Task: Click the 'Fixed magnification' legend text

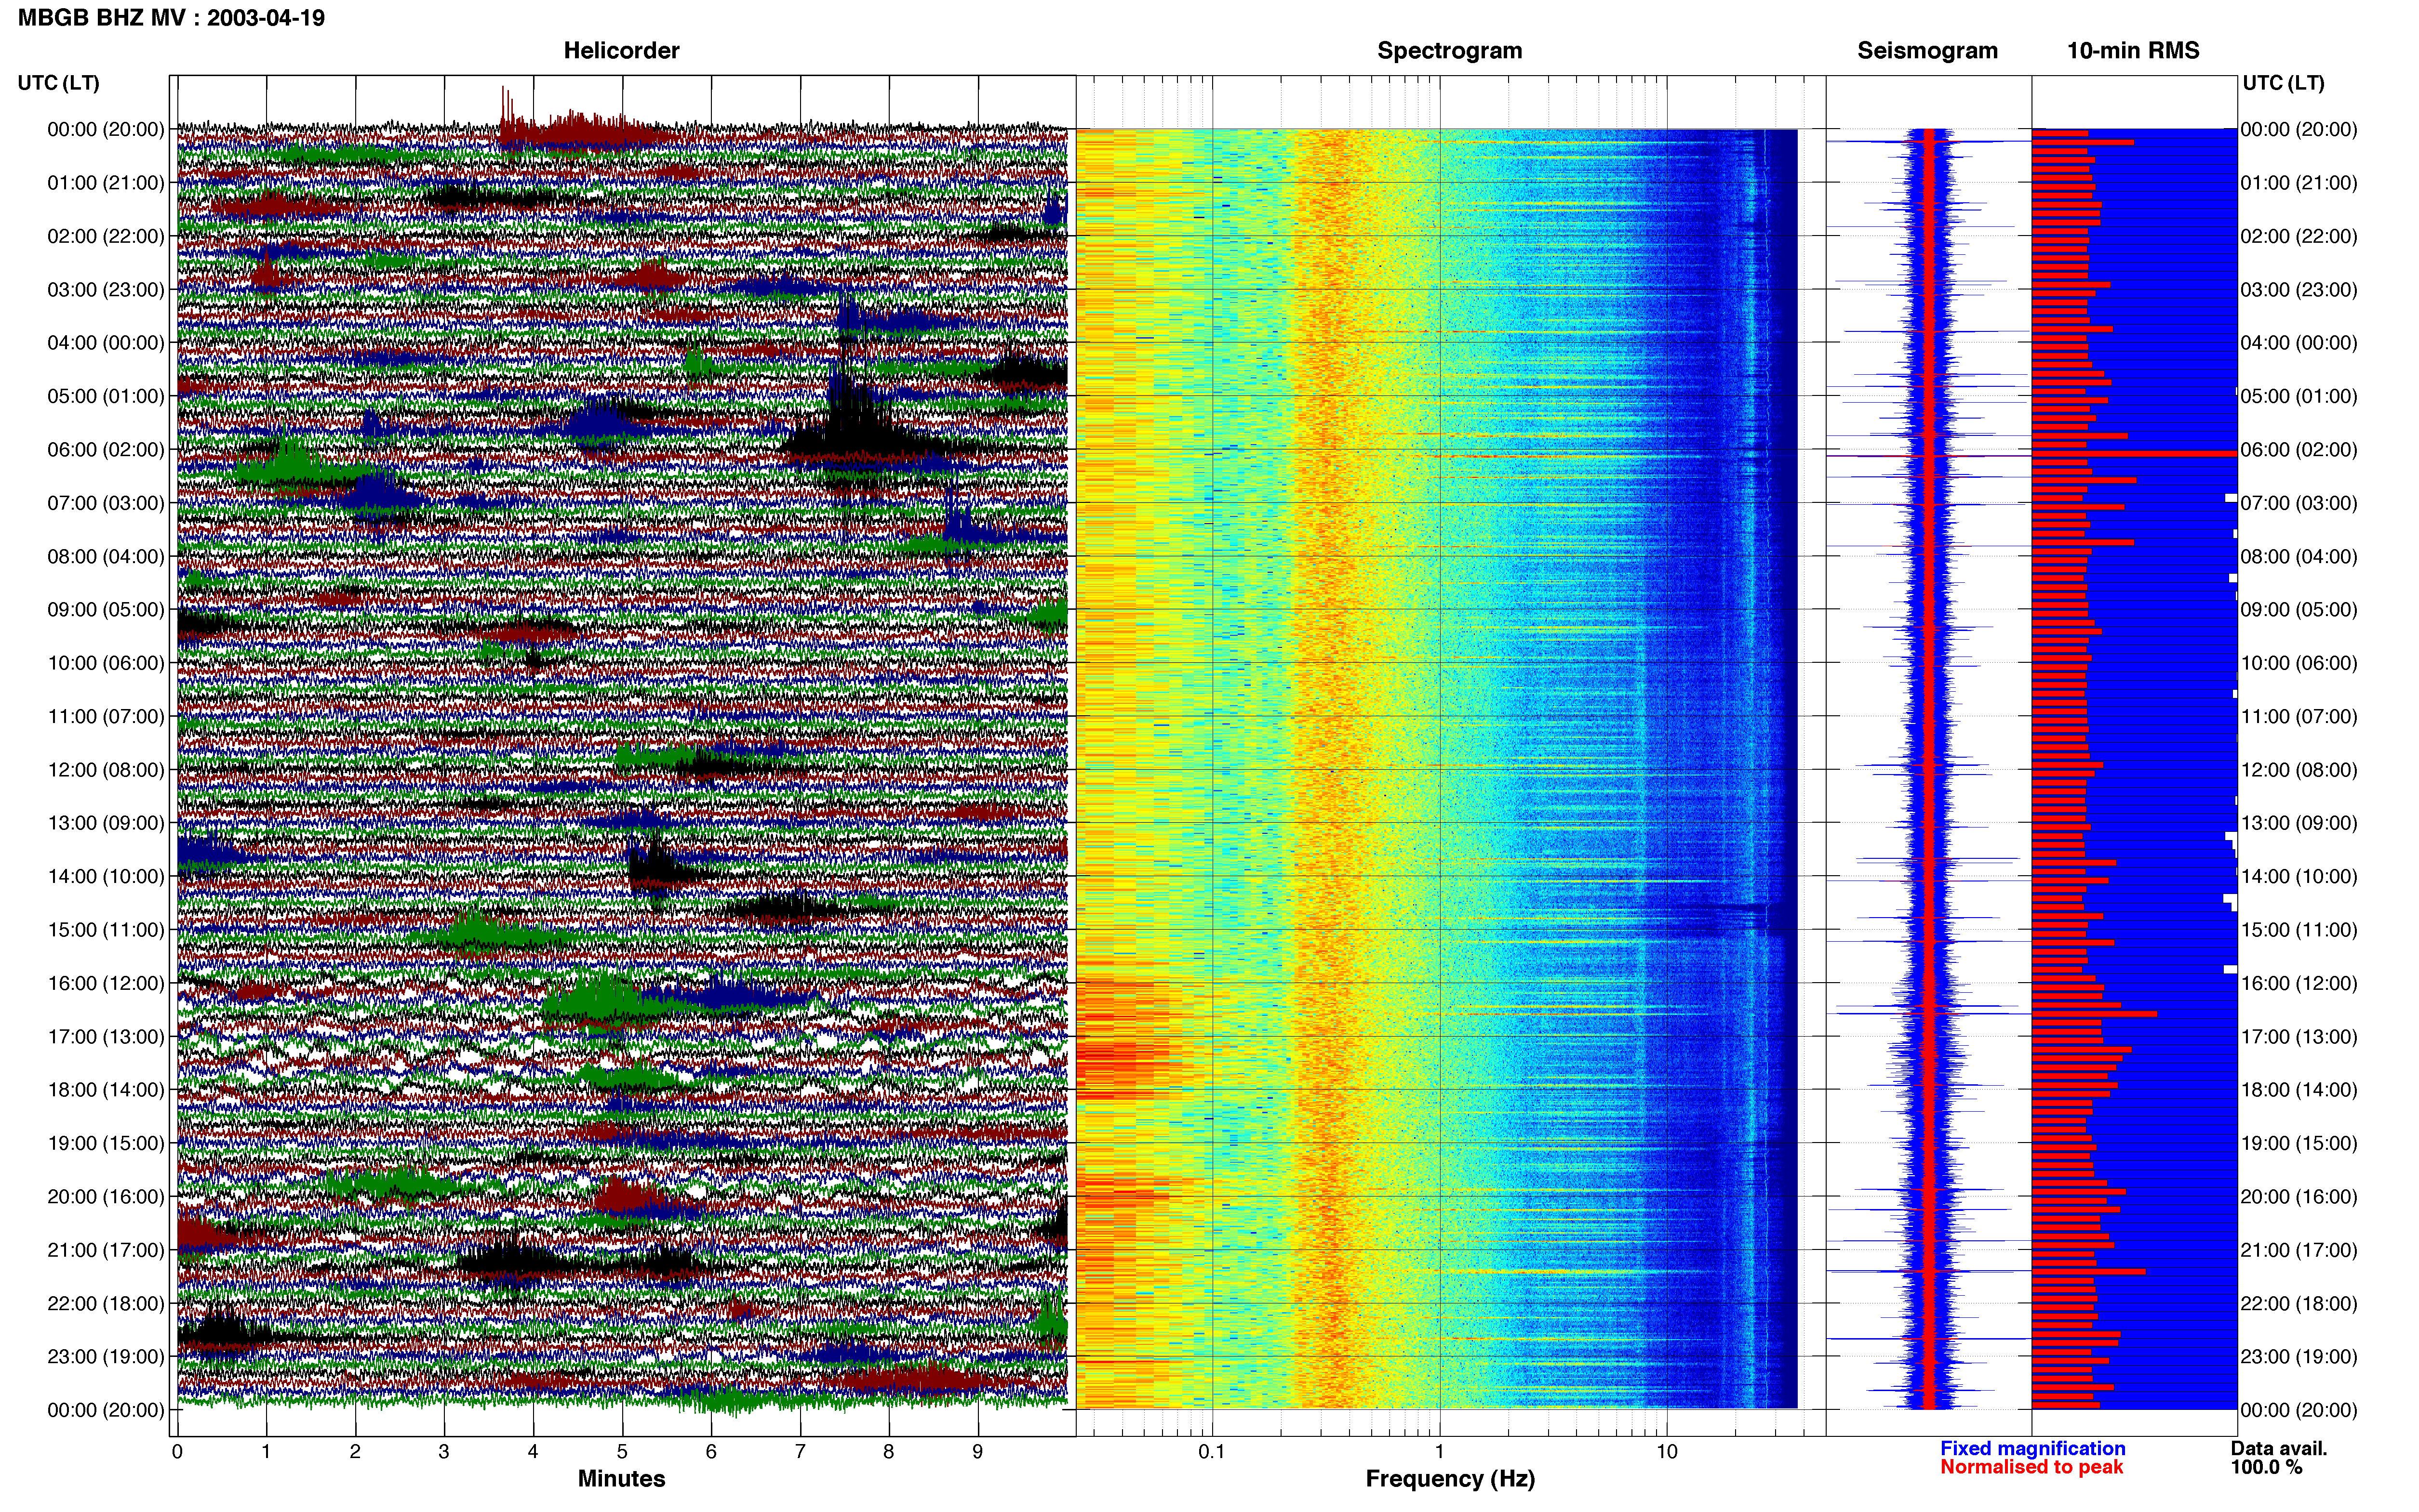Action: pos(2032,1448)
